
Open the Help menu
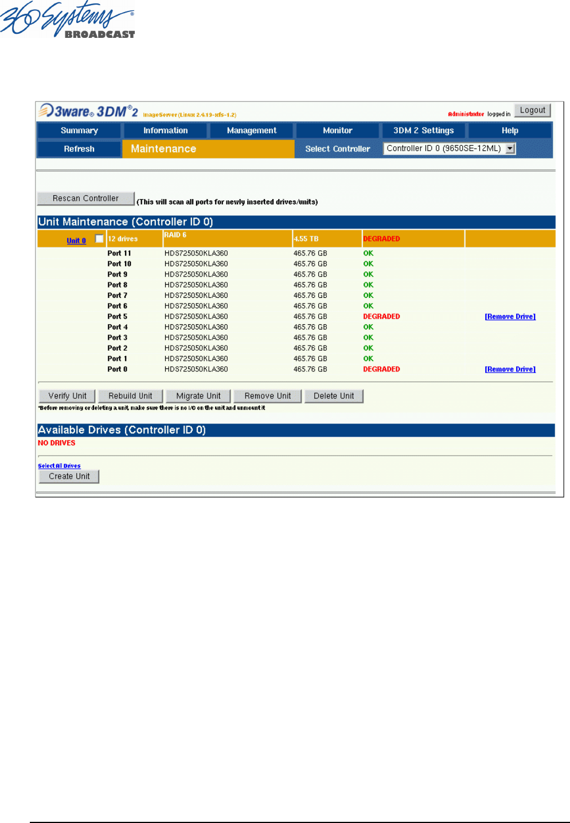coord(510,131)
